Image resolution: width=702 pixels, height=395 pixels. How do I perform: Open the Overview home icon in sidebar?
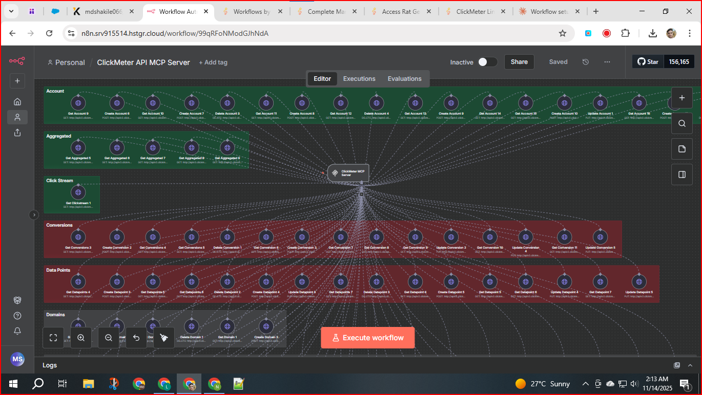[17, 101]
